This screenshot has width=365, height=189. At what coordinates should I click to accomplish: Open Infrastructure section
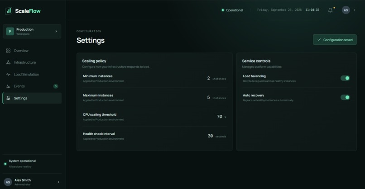point(32,62)
